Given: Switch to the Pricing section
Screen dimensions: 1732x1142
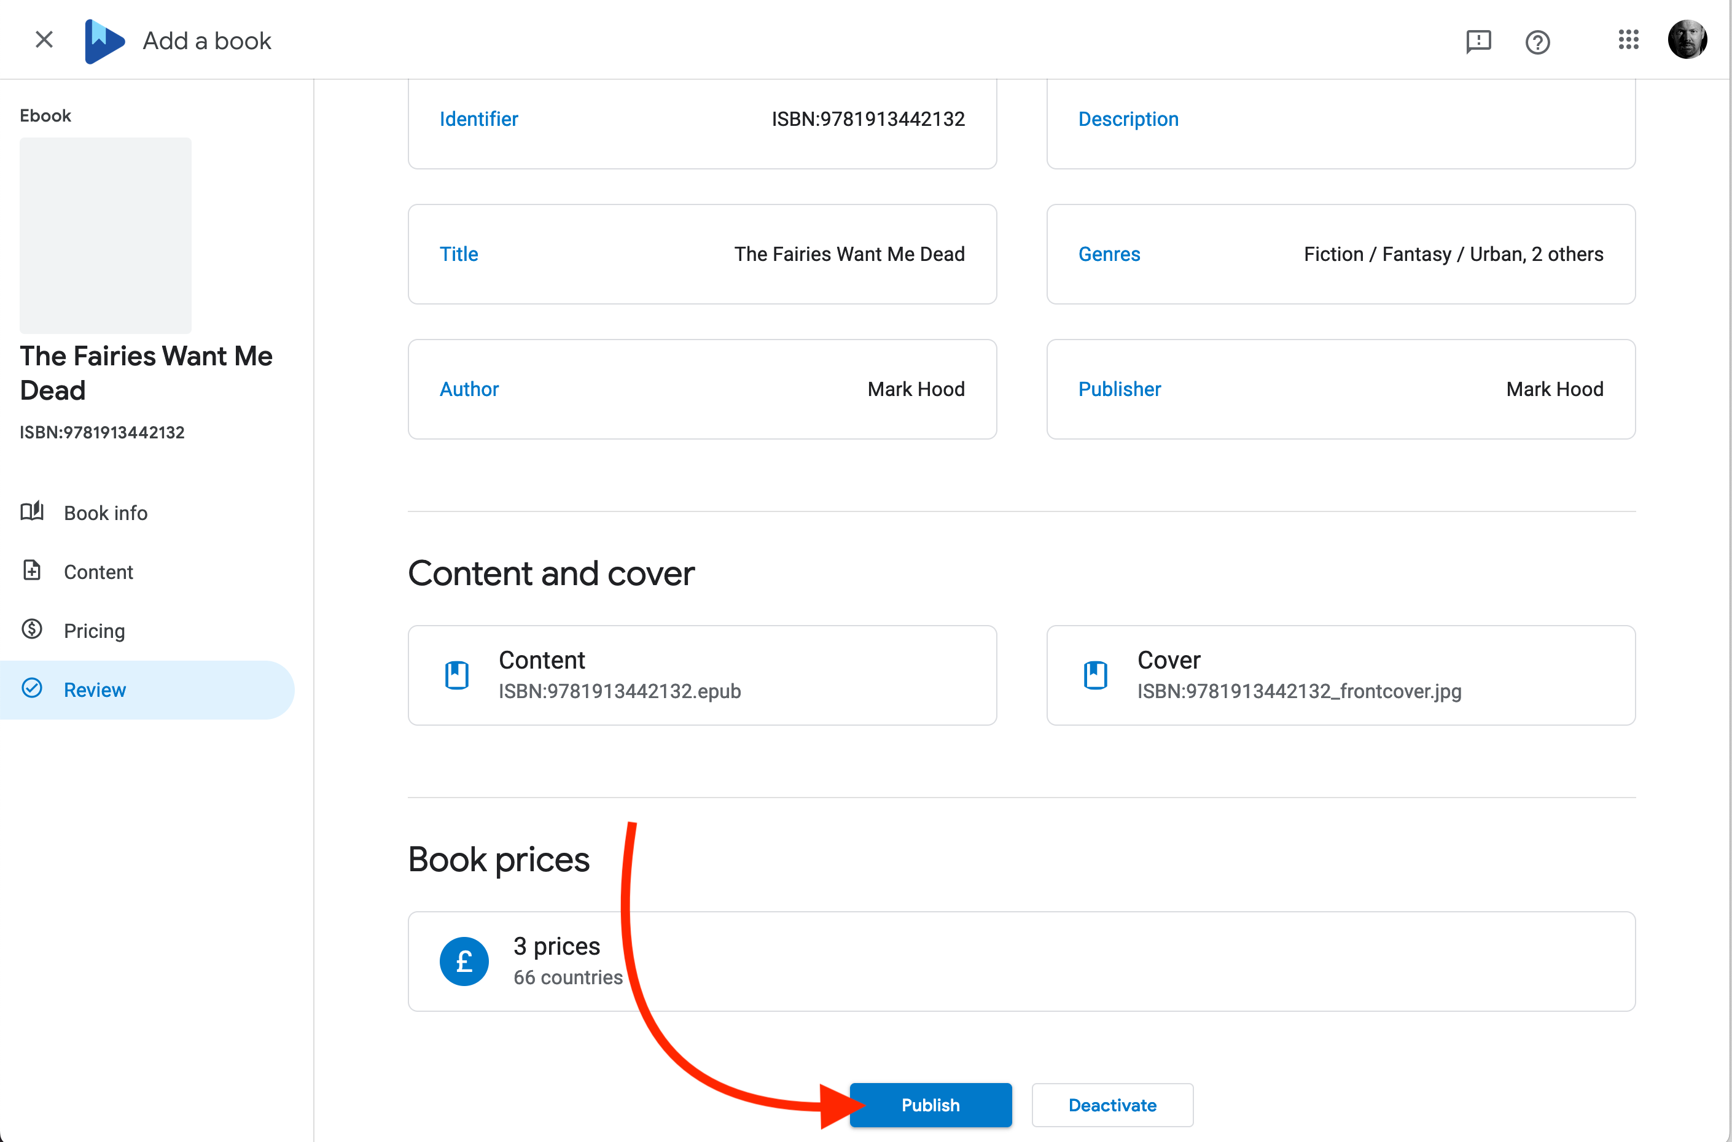Looking at the screenshot, I should [95, 631].
